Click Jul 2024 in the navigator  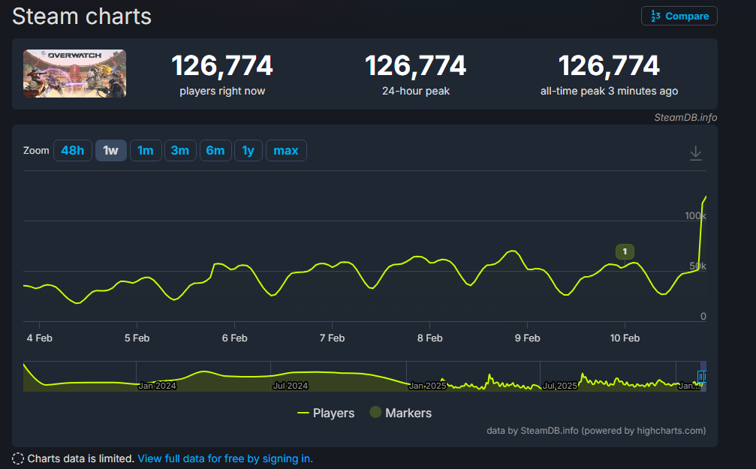click(x=291, y=386)
